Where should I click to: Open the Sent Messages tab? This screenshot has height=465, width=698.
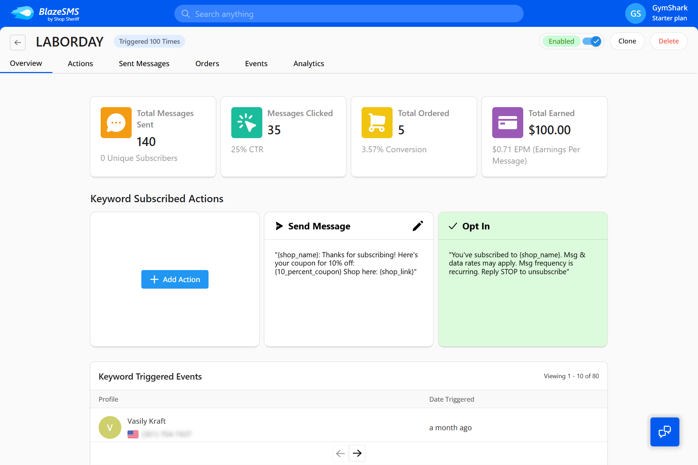(144, 64)
